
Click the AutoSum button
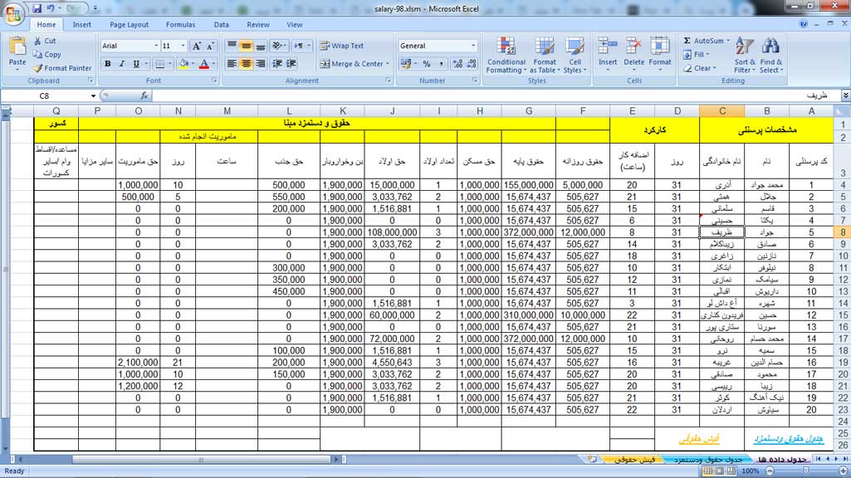(703, 41)
